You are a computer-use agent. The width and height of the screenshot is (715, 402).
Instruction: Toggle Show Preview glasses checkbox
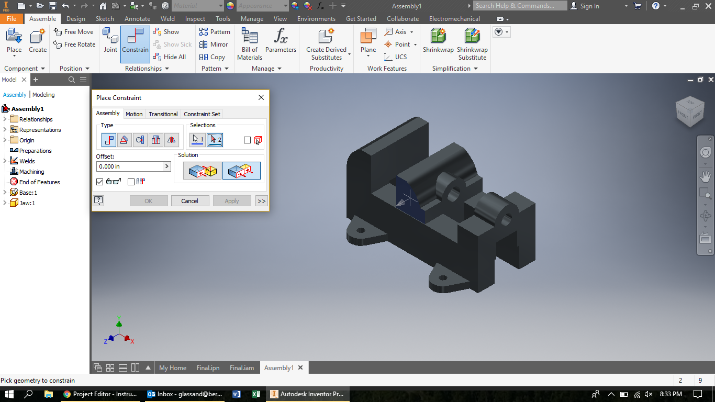pos(100,182)
